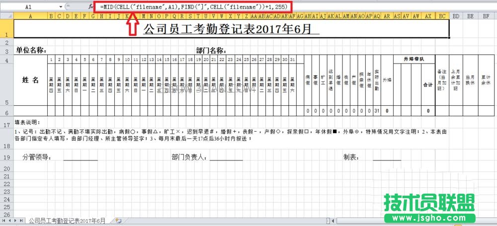Click the 备注(当月加班) header cell

point(442,80)
